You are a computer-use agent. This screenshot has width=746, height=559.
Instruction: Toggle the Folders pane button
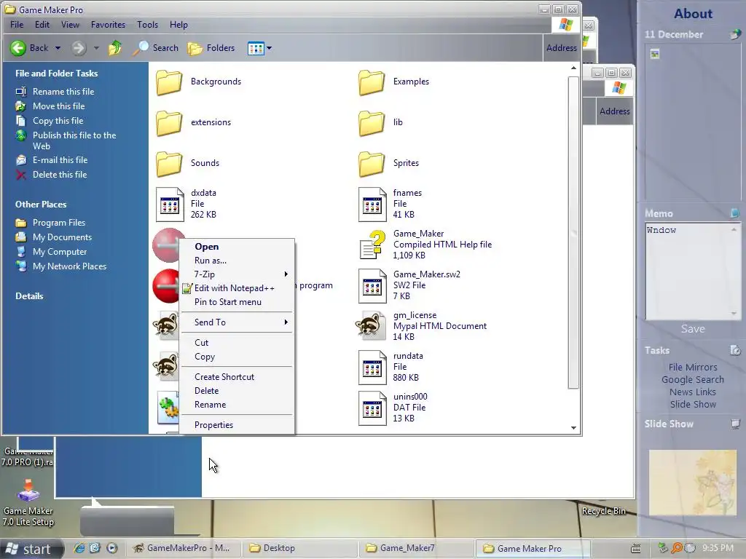(x=211, y=48)
